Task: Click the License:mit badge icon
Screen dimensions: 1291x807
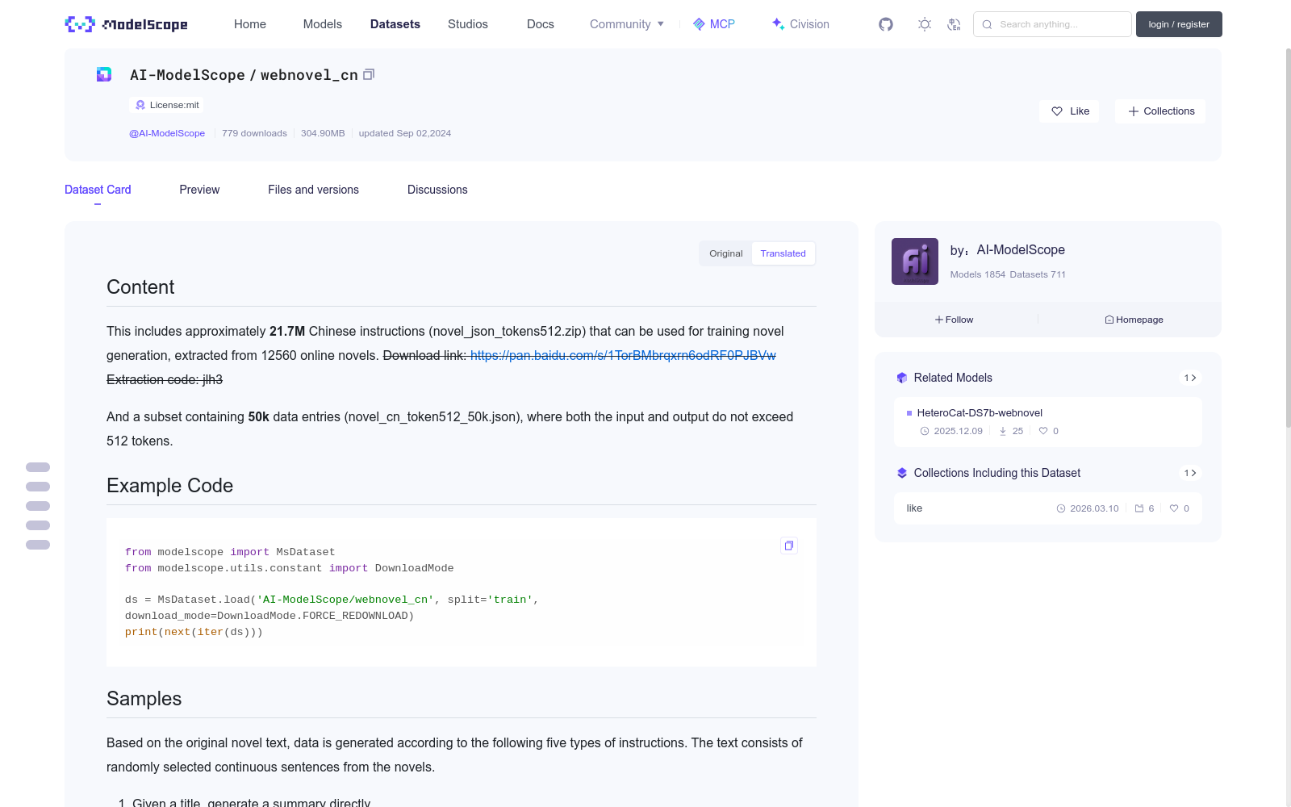Action: [x=140, y=105]
